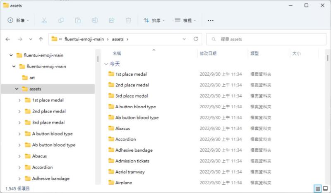Click 1,545 個項目 status bar text
The image size is (331, 193).
tap(17, 188)
